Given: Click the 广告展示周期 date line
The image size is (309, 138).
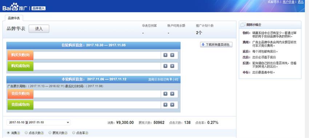Looking at the screenshot, I should point(55,86).
